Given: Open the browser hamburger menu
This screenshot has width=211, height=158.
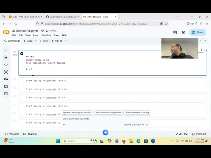Looking at the screenshot, I should pos(207,24).
